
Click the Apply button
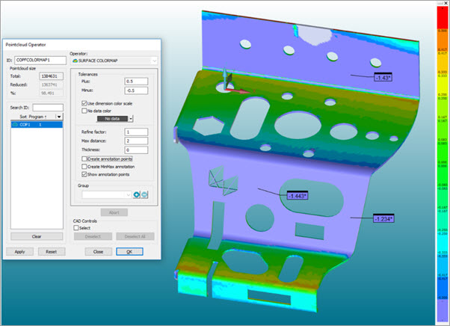click(x=19, y=252)
